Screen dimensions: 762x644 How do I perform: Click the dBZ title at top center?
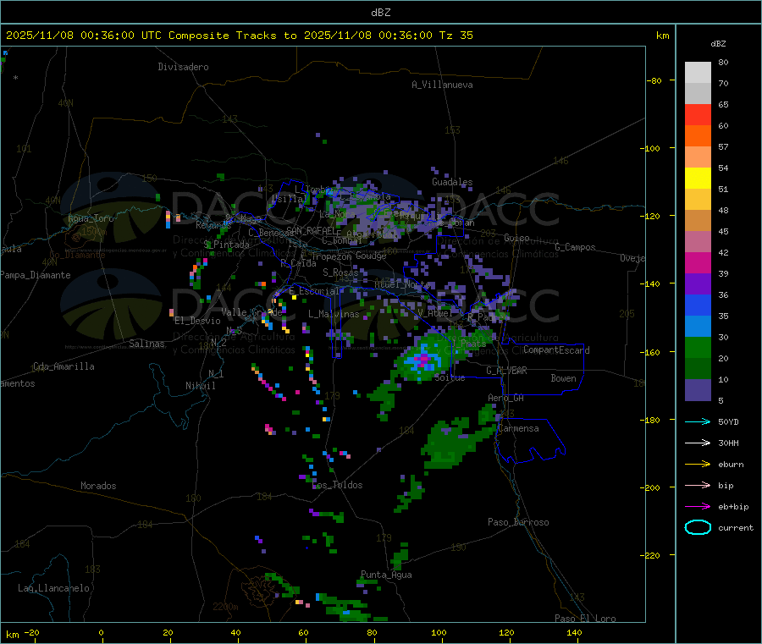click(380, 13)
